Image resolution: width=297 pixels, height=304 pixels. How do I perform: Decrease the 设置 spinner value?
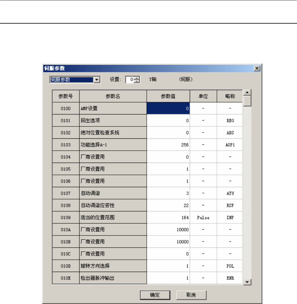137,81
